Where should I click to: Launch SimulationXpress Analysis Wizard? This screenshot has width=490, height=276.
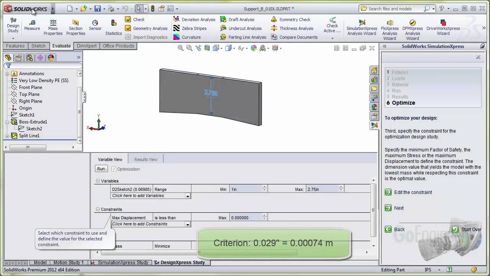tap(361, 28)
